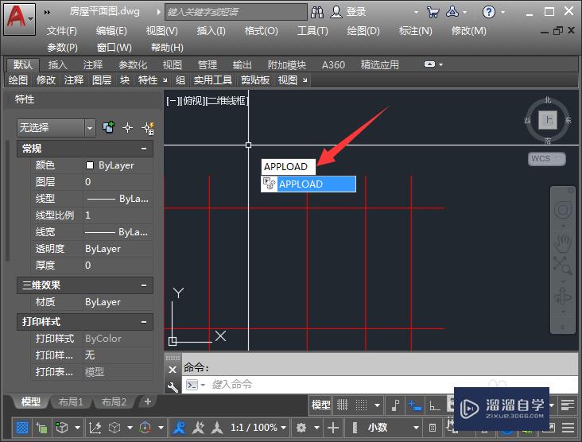
Task: Click the keyword search field in title bar
Action: point(236,12)
